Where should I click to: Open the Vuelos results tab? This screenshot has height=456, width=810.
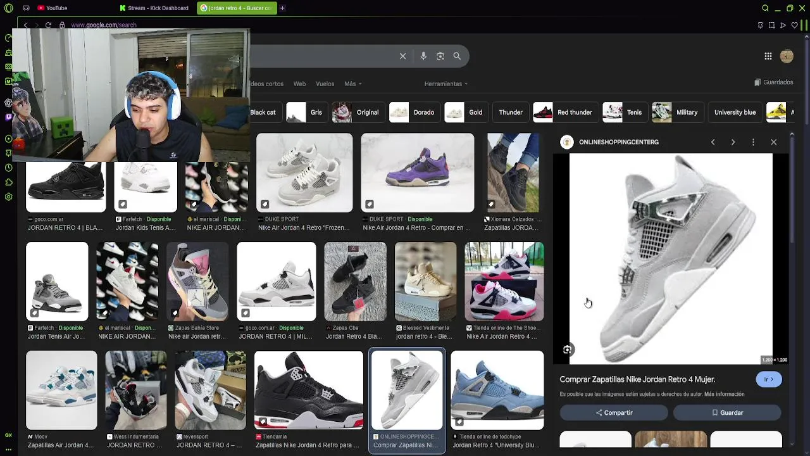tap(325, 84)
